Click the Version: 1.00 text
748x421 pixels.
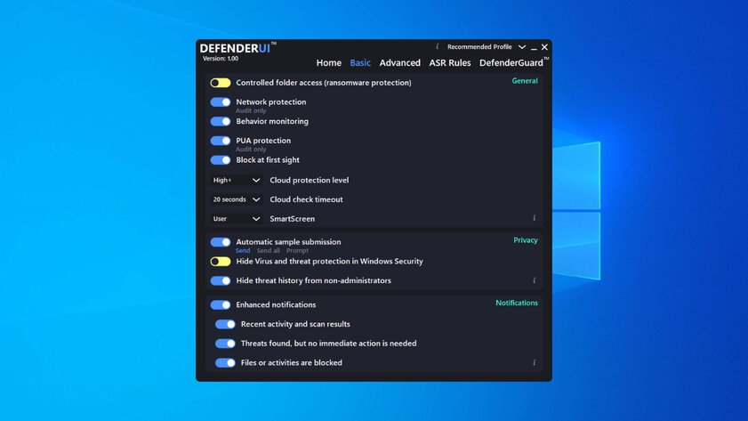coord(221,59)
